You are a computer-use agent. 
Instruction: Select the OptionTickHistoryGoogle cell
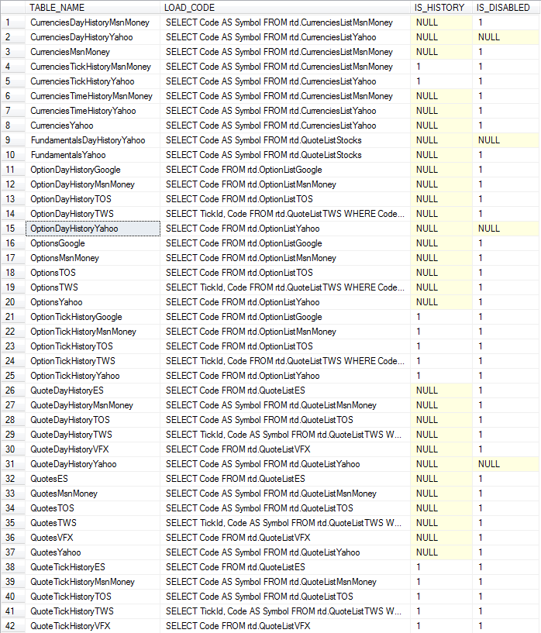pos(93,318)
